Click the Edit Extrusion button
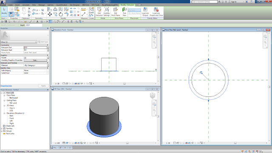 [99, 12]
